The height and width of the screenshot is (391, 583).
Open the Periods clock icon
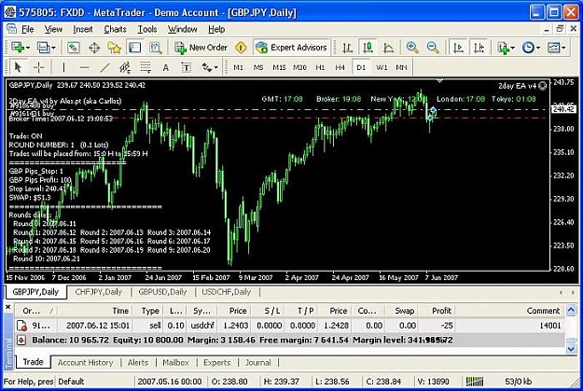(x=528, y=48)
